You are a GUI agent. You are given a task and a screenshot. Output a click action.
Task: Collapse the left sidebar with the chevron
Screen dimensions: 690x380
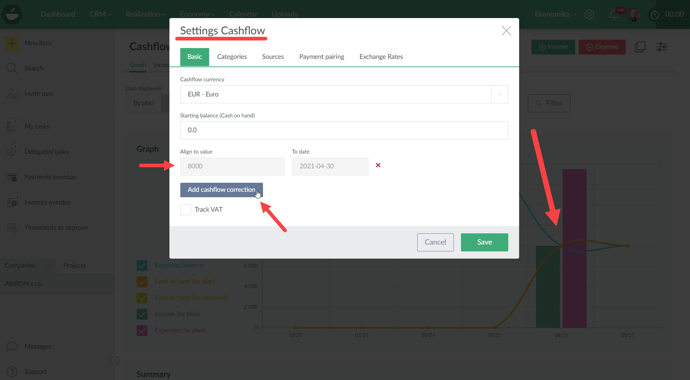[115, 360]
